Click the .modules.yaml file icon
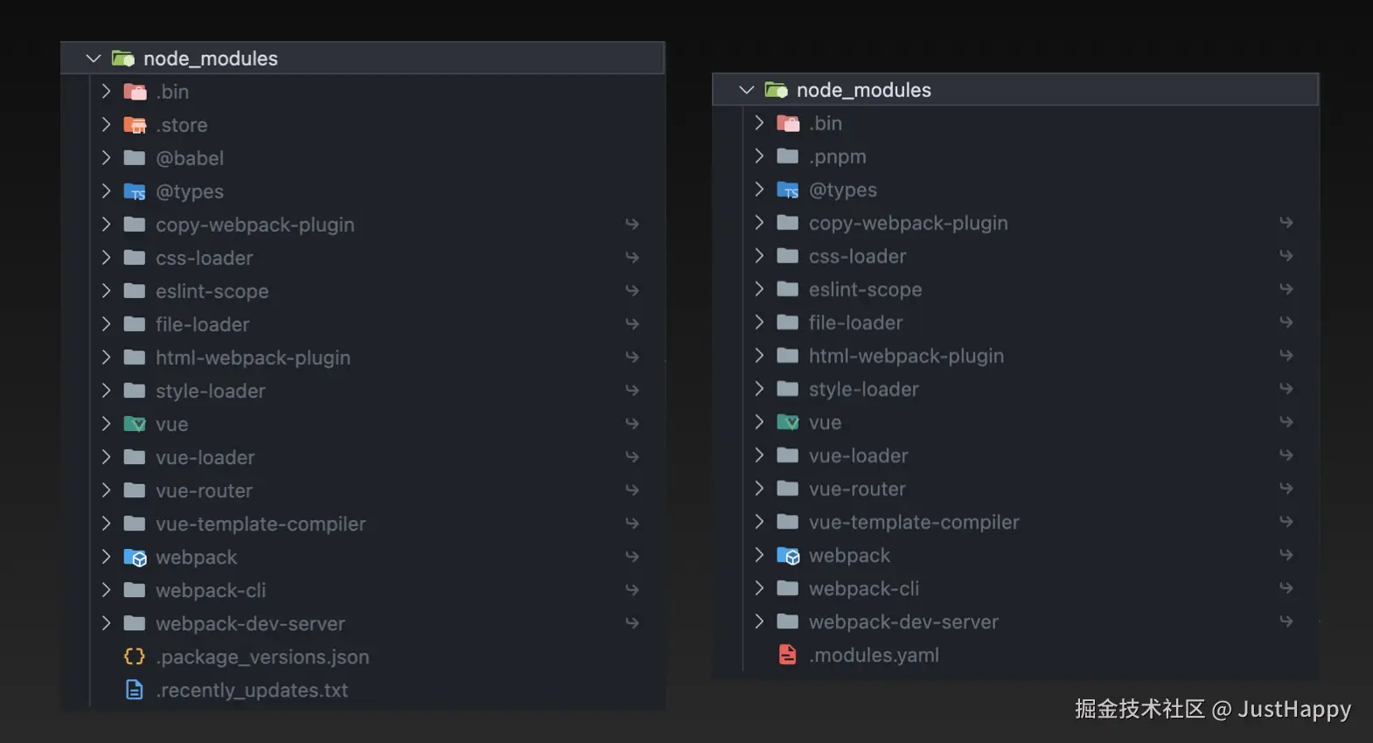 (x=788, y=655)
